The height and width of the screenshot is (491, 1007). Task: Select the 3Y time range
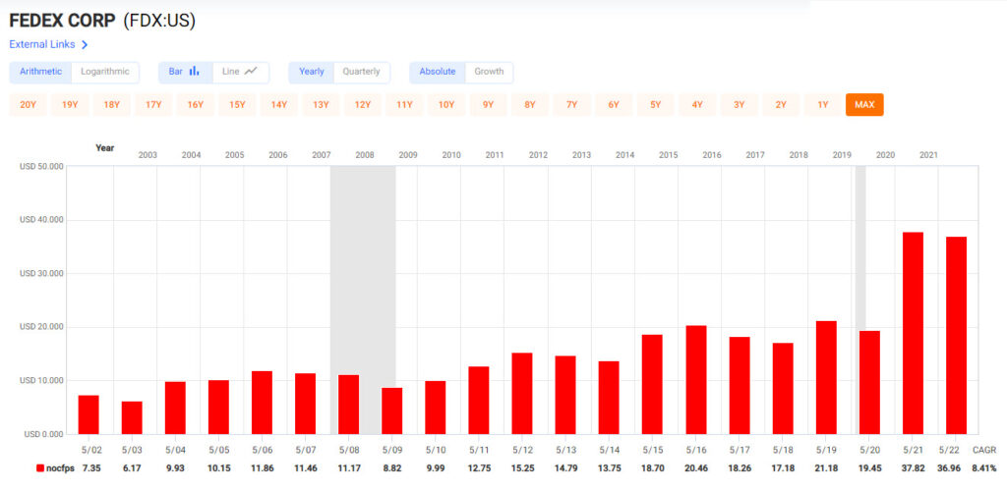pyautogui.click(x=740, y=104)
